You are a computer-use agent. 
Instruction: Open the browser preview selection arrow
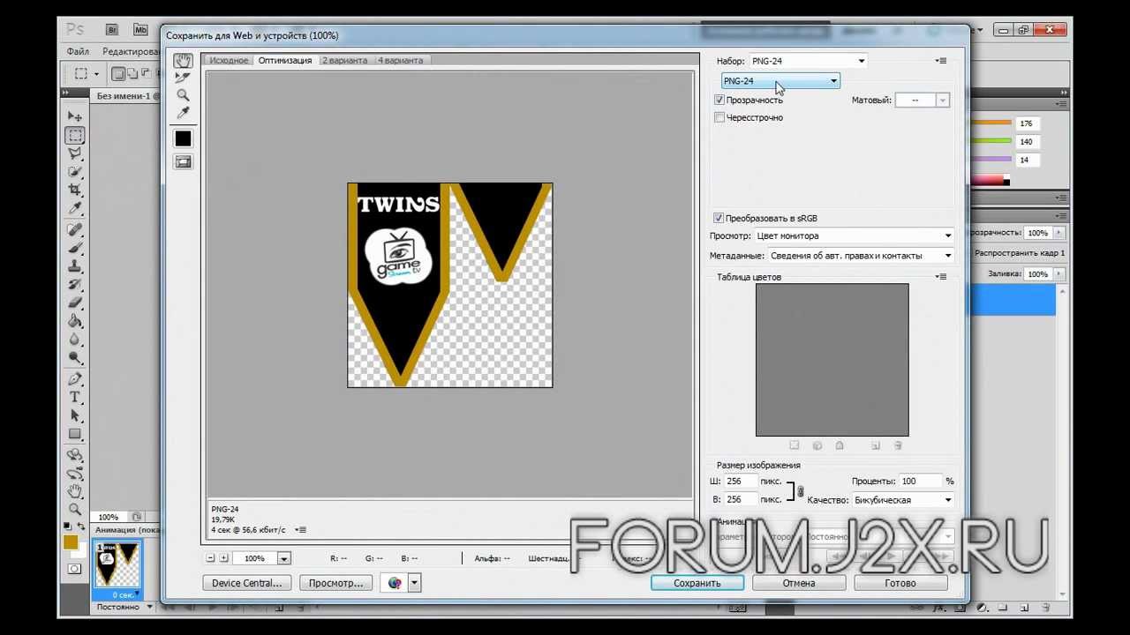414,583
